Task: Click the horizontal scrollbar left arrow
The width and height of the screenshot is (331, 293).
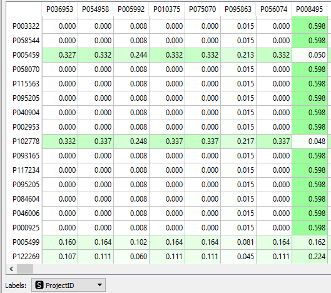Action: [x=11, y=269]
